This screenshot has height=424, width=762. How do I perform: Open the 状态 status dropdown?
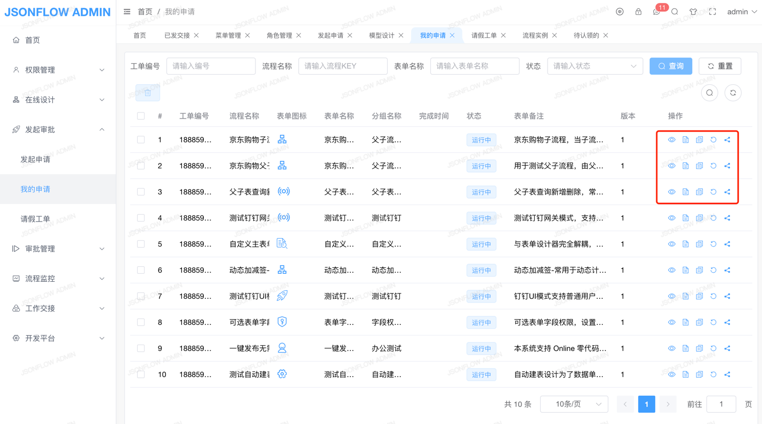[x=595, y=66]
